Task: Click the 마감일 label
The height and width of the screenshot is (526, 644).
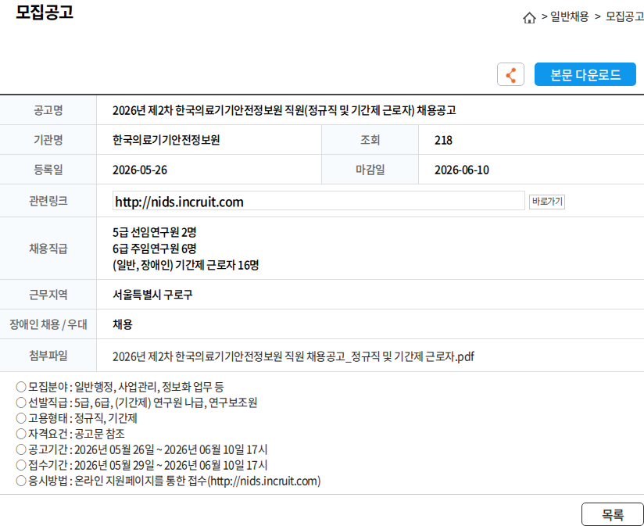Action: (x=370, y=170)
